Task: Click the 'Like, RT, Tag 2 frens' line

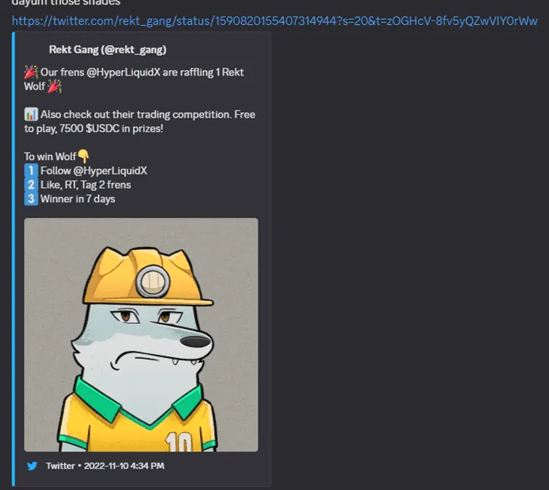Action: [x=86, y=185]
